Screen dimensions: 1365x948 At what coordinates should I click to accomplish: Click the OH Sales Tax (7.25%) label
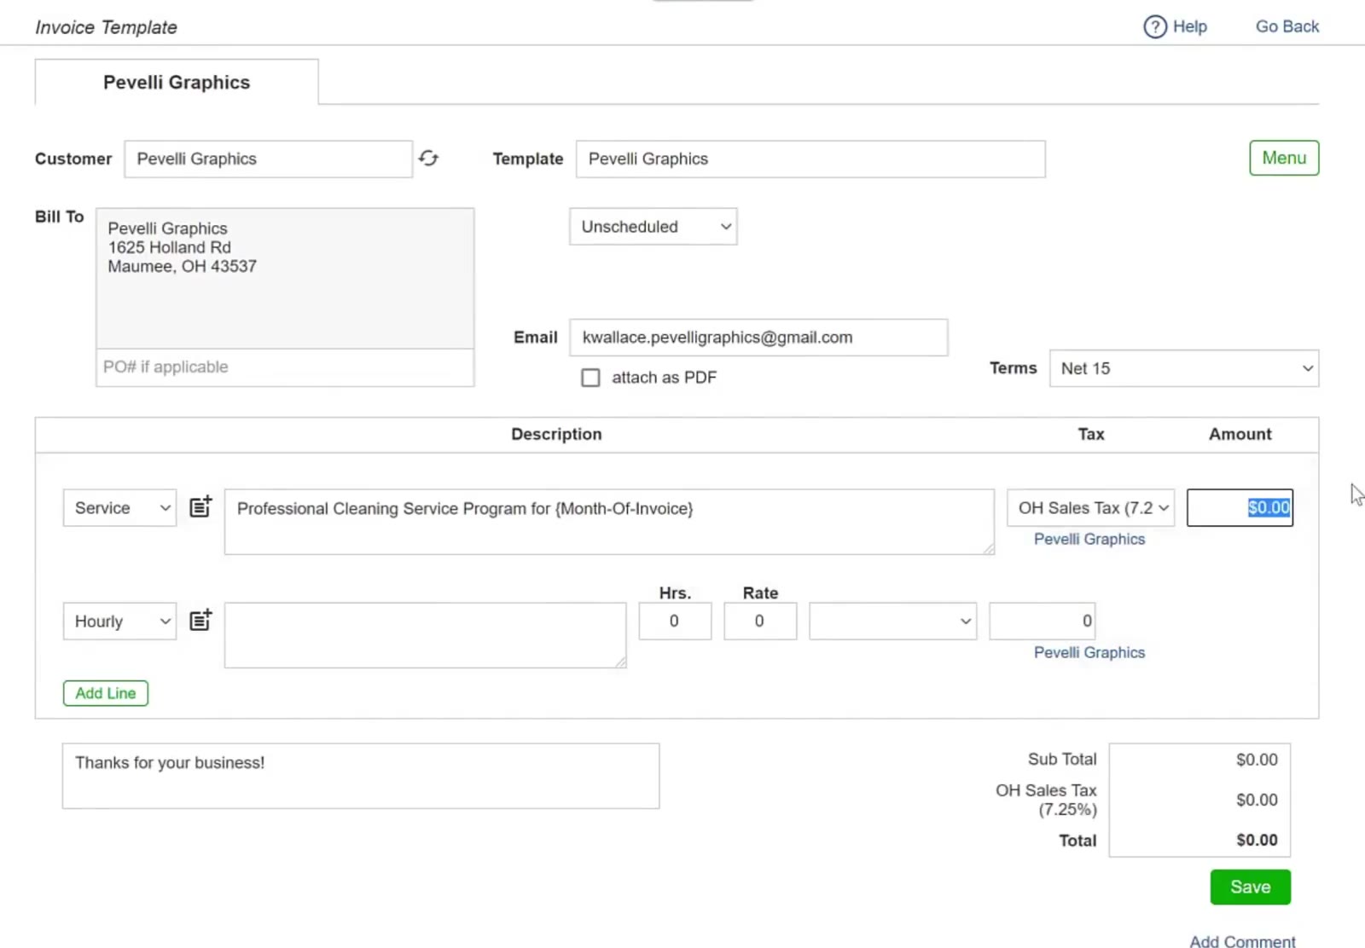click(1046, 800)
